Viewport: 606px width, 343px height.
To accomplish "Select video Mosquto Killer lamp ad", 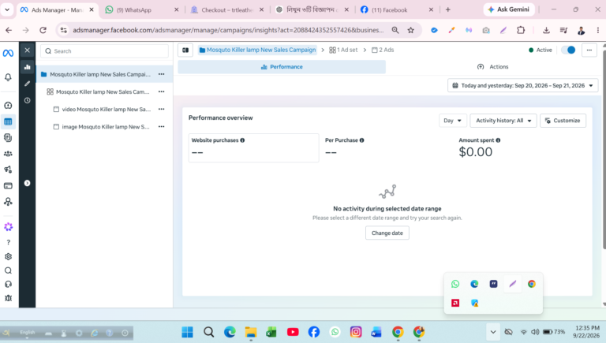I will [x=104, y=110].
